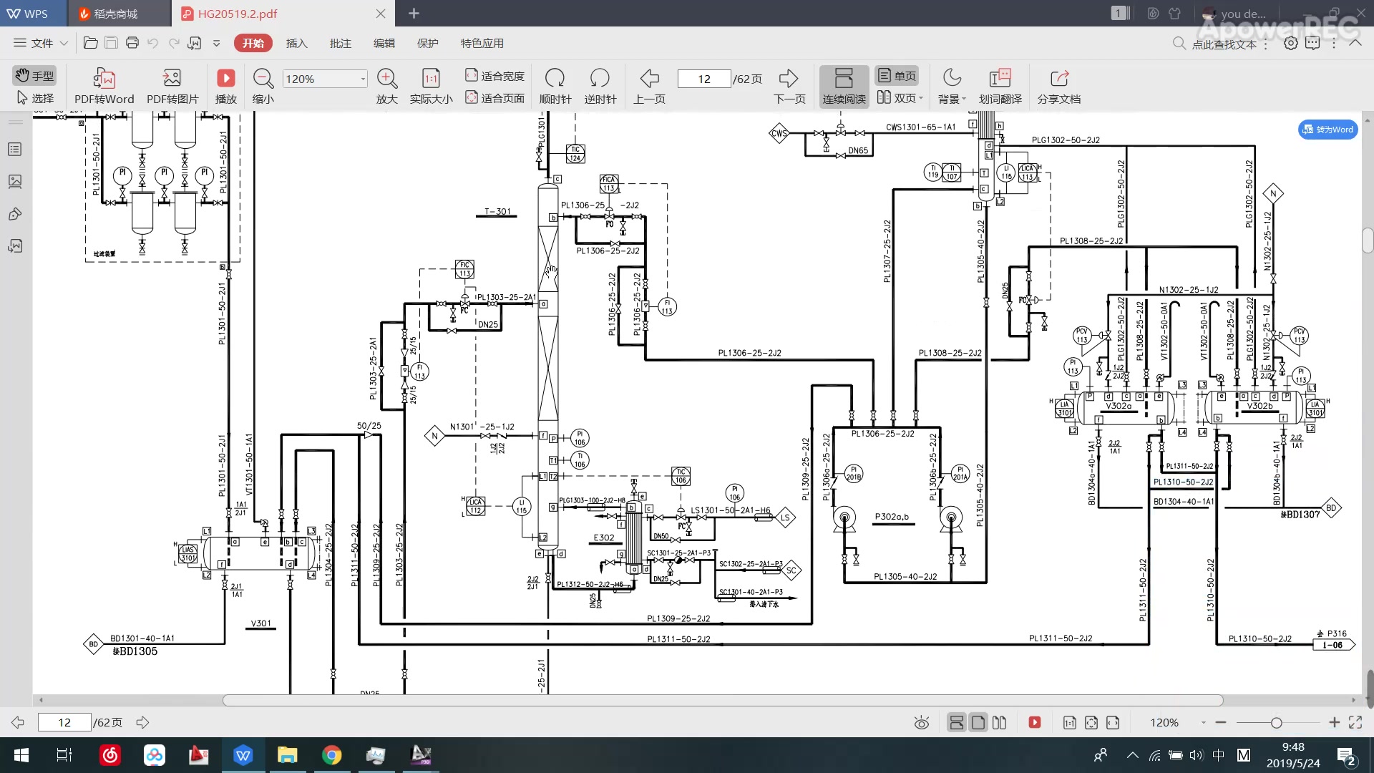
Task: Rotate page 顺时针 clockwise
Action: 555,86
